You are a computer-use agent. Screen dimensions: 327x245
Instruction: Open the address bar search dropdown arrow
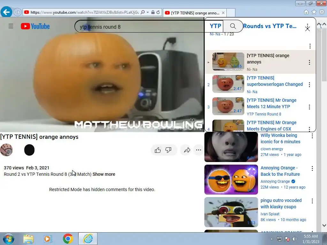click(148, 12)
